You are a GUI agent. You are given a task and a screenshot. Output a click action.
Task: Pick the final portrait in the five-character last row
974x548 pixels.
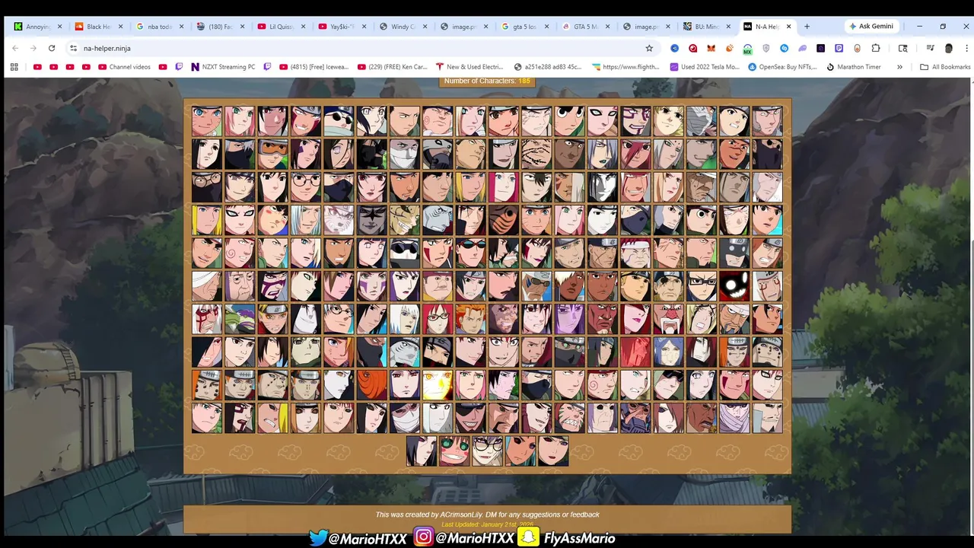[553, 451]
